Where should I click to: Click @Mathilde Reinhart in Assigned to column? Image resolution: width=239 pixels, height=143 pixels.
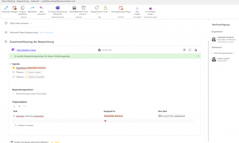coord(113,116)
